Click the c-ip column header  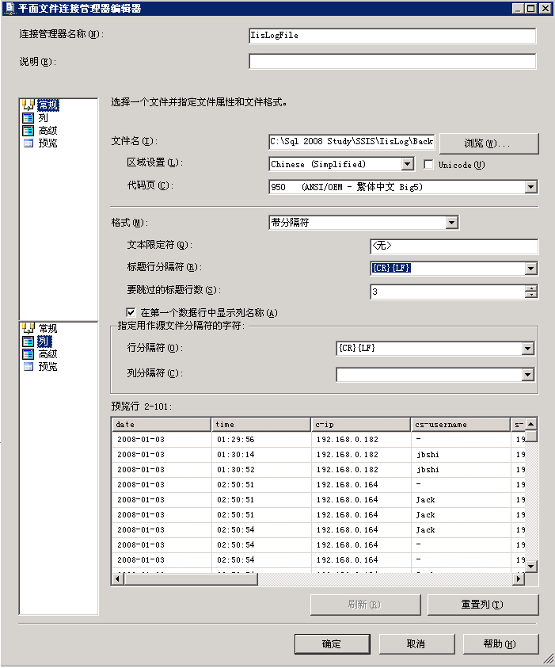pyautogui.click(x=361, y=424)
